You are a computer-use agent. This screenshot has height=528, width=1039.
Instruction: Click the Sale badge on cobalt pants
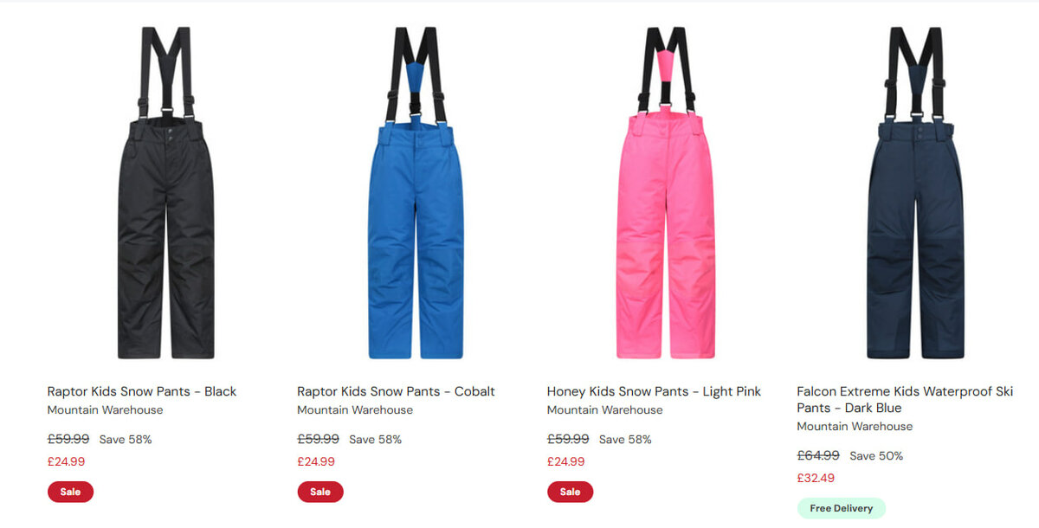click(x=320, y=492)
